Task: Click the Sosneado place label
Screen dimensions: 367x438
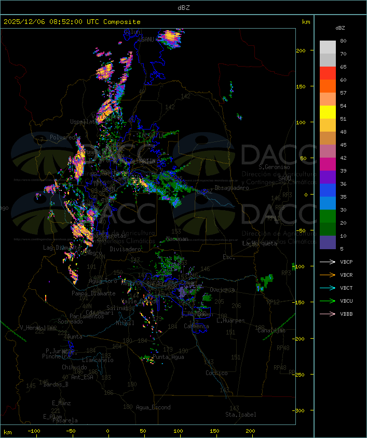Action: tap(70, 321)
